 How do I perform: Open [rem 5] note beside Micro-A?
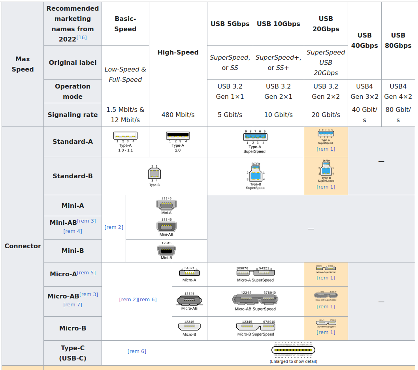coord(87,273)
